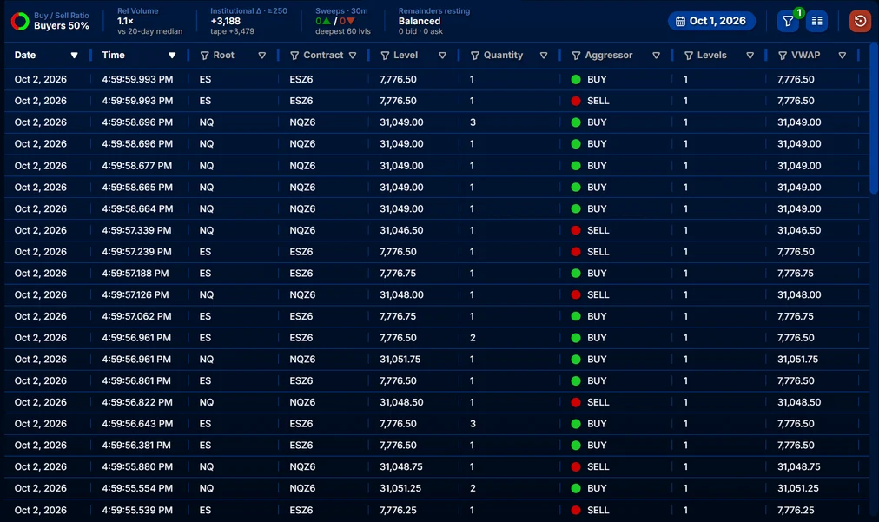This screenshot has height=522, width=879.
Task: Click the time 4:59:58.677 PM cell
Action: click(136, 166)
